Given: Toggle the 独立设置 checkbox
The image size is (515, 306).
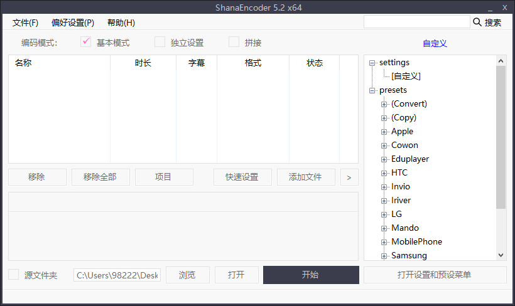Looking at the screenshot, I should pos(160,42).
